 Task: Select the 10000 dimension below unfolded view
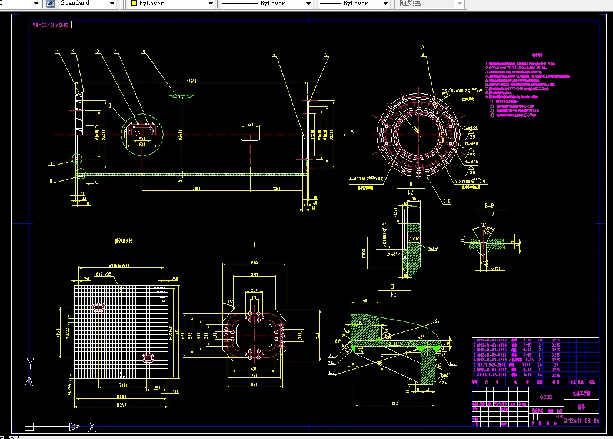[121, 397]
